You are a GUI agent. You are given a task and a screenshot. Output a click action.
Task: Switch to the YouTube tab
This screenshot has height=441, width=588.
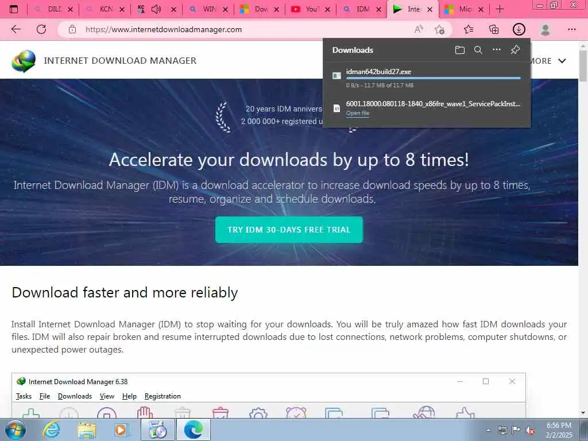[x=311, y=9]
